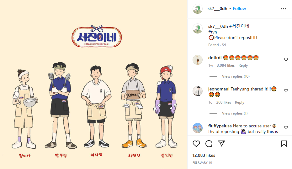
Task: Open sk7___0dh header profile picture
Action: pyautogui.click(x=197, y=9)
